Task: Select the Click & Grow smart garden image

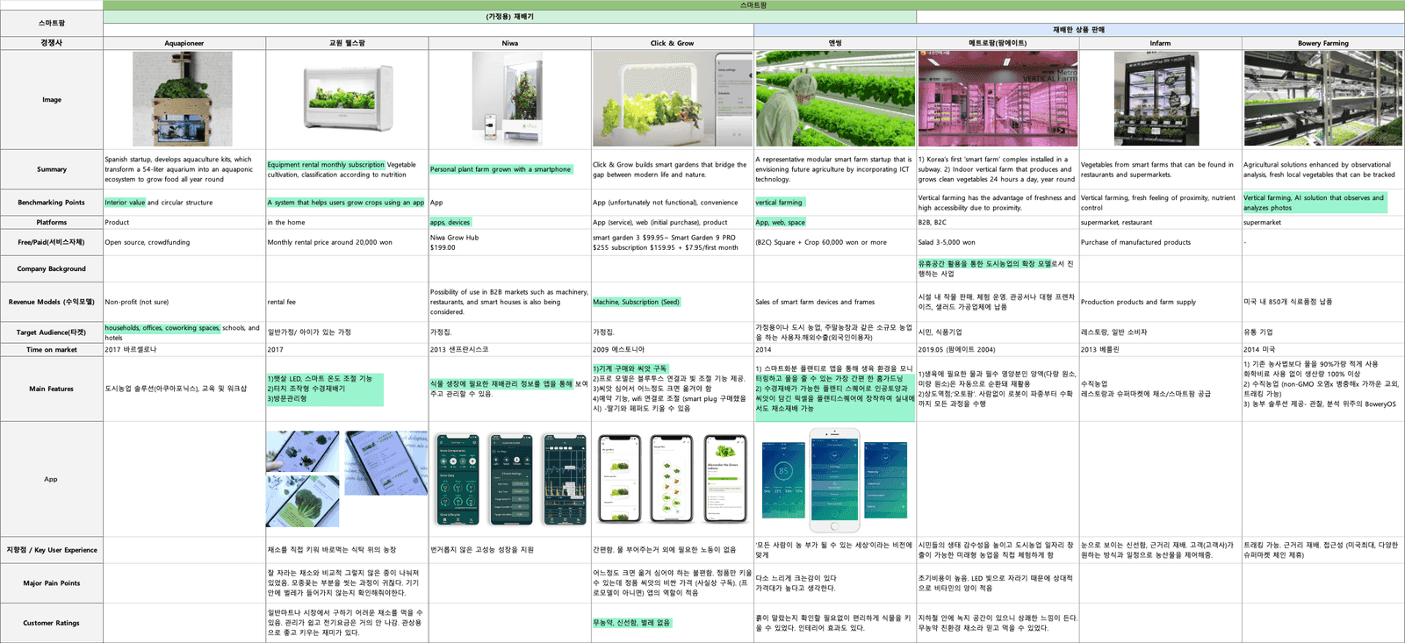Action: [x=672, y=98]
